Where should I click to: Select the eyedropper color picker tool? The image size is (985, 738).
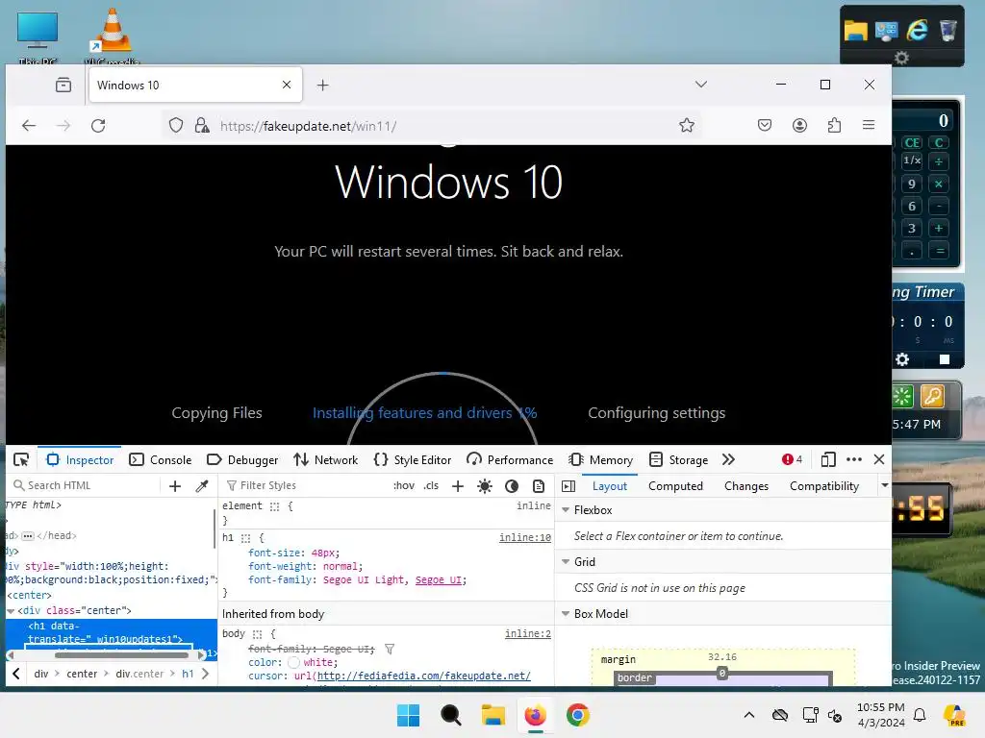202,485
